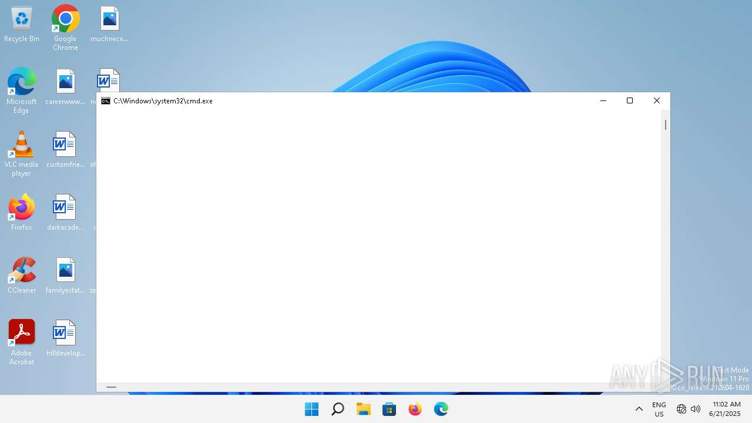This screenshot has height=423, width=752.
Task: Maximize the cmd.exe window
Action: (x=630, y=101)
